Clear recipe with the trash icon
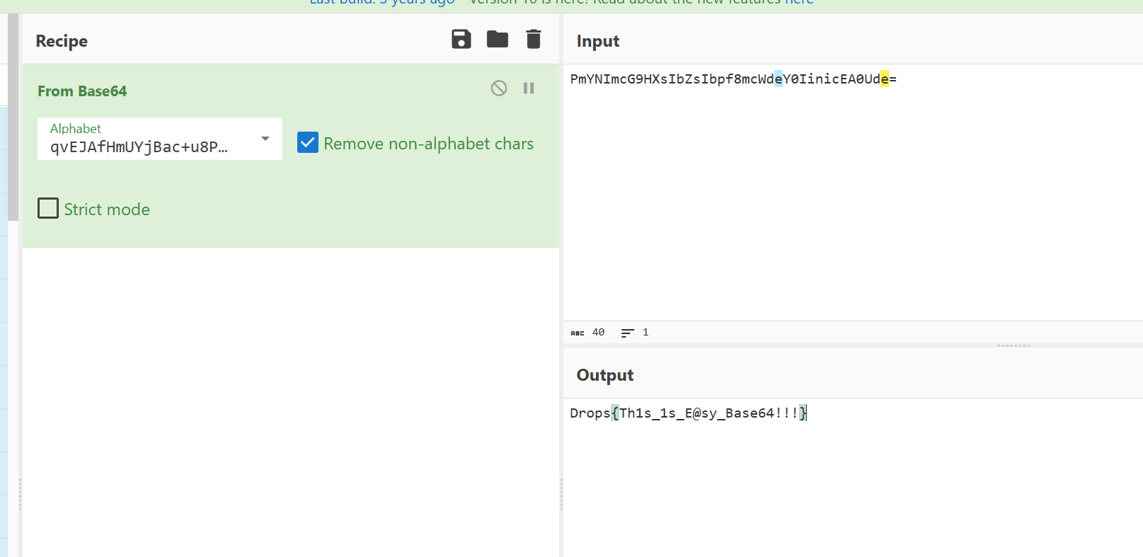Image resolution: width=1143 pixels, height=557 pixels. [x=534, y=40]
